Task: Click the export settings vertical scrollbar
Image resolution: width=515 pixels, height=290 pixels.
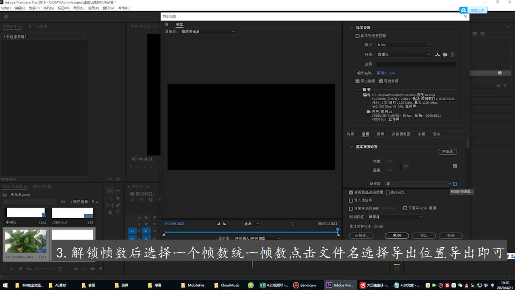Action: (x=468, y=143)
